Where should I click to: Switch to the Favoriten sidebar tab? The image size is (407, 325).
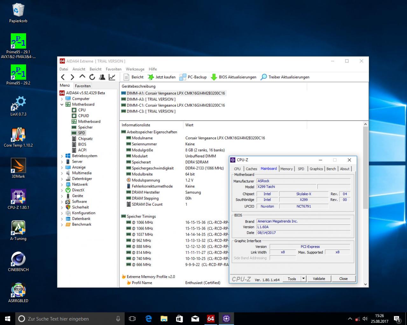coord(83,86)
